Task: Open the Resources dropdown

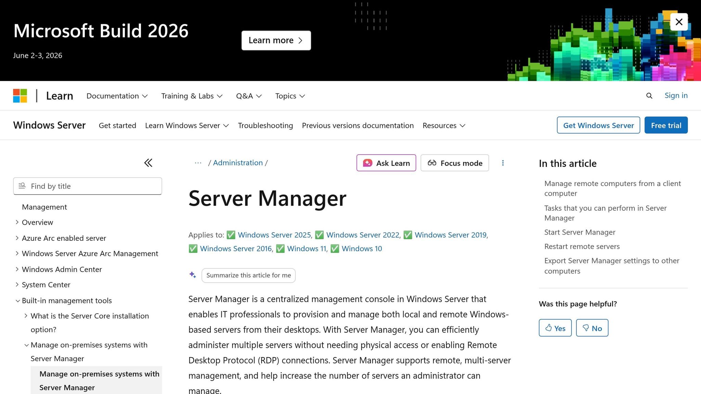Action: (443, 125)
